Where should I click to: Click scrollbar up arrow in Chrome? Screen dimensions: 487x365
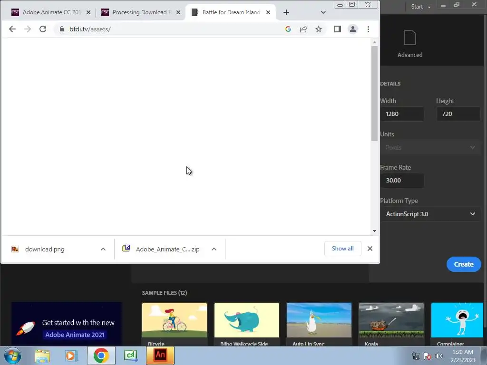[x=374, y=42]
